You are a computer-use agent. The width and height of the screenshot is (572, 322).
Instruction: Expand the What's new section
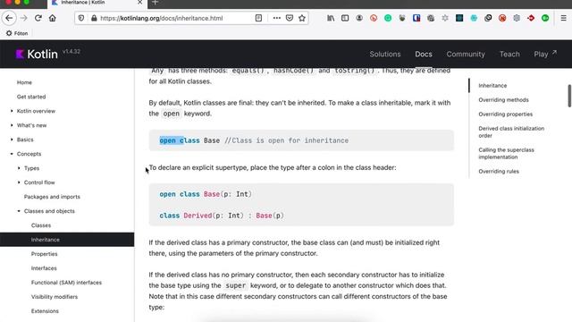12,125
